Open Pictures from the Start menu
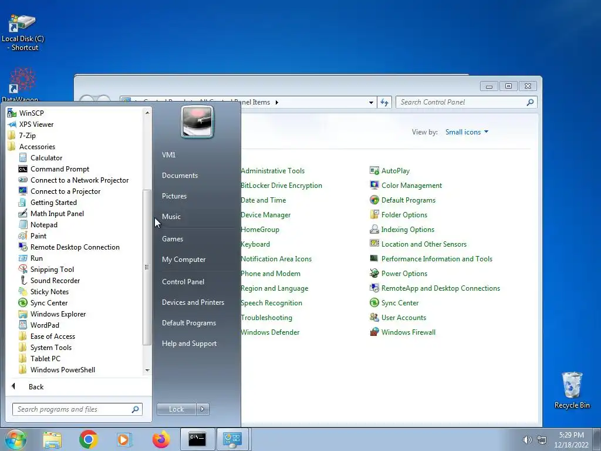Viewport: 601px width, 451px height. click(x=174, y=196)
